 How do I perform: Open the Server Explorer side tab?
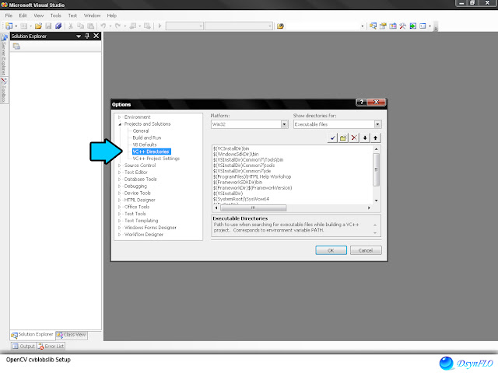click(4, 54)
